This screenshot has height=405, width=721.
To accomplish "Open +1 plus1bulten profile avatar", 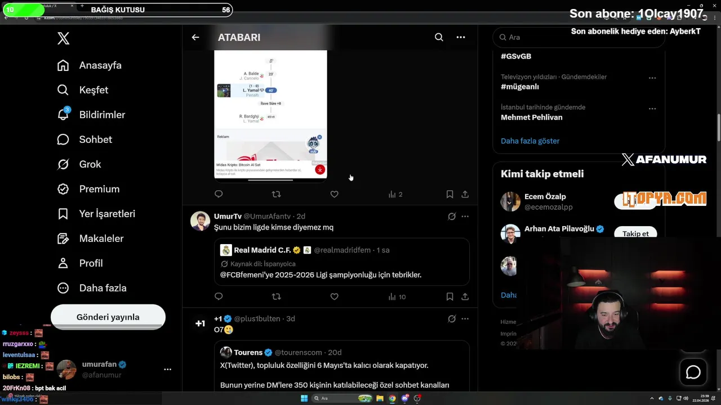I will (200, 323).
